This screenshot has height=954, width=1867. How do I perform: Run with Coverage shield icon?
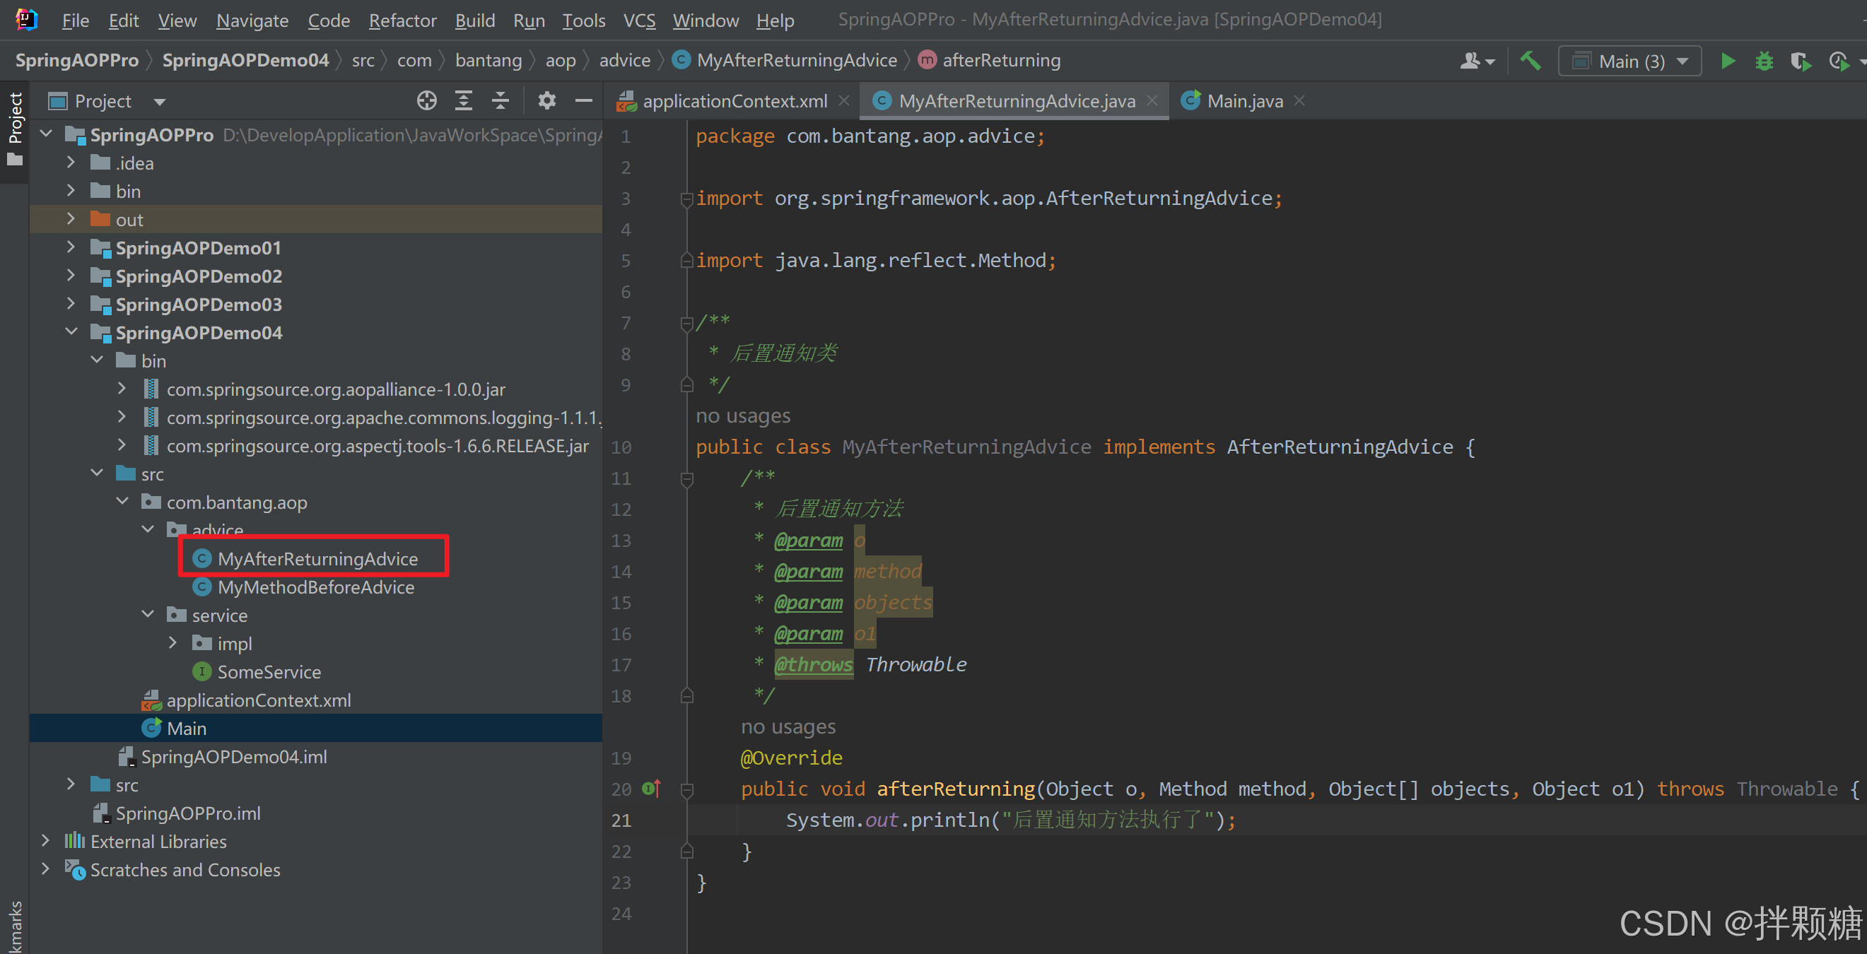click(x=1801, y=61)
